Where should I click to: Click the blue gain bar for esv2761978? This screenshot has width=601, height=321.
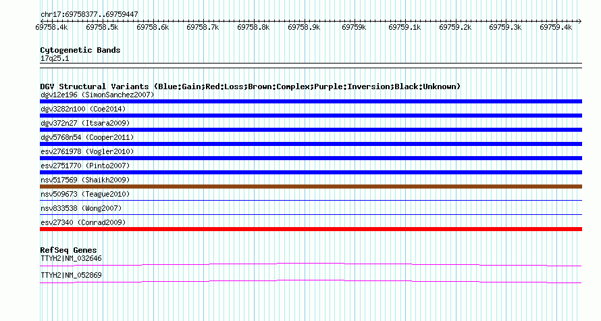311,158
